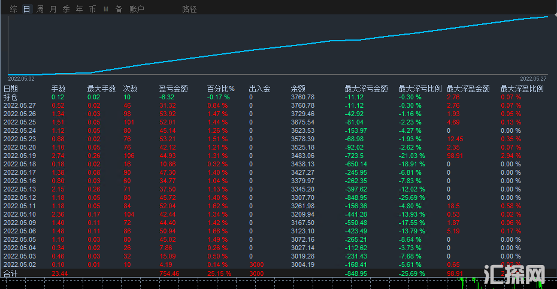
Task: Select the 2022.05.19 row
Action: 20,156
